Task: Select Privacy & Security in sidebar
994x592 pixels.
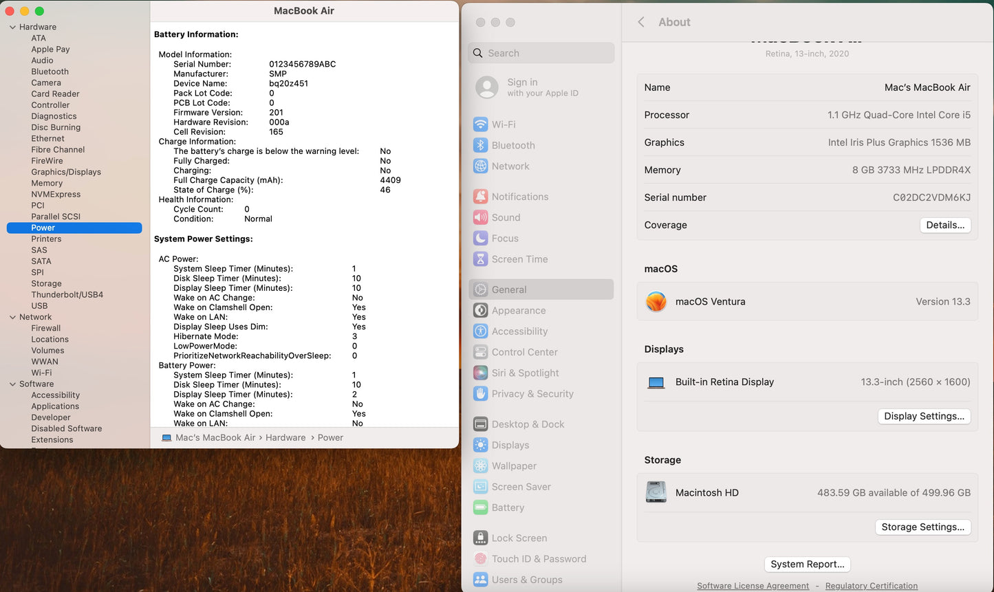Action: (532, 394)
